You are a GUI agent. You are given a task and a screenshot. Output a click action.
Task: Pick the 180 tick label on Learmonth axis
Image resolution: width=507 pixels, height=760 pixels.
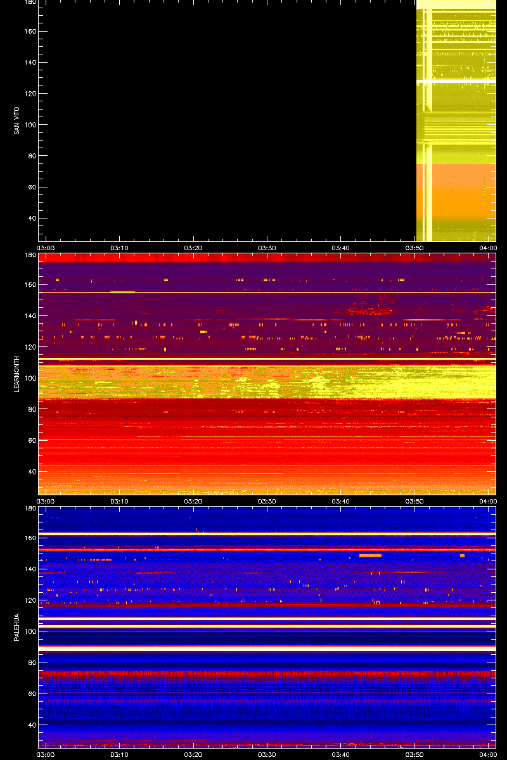tap(30, 256)
